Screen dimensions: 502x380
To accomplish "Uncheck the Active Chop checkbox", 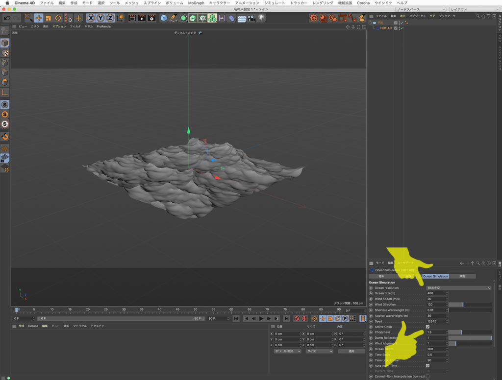I will click(428, 327).
